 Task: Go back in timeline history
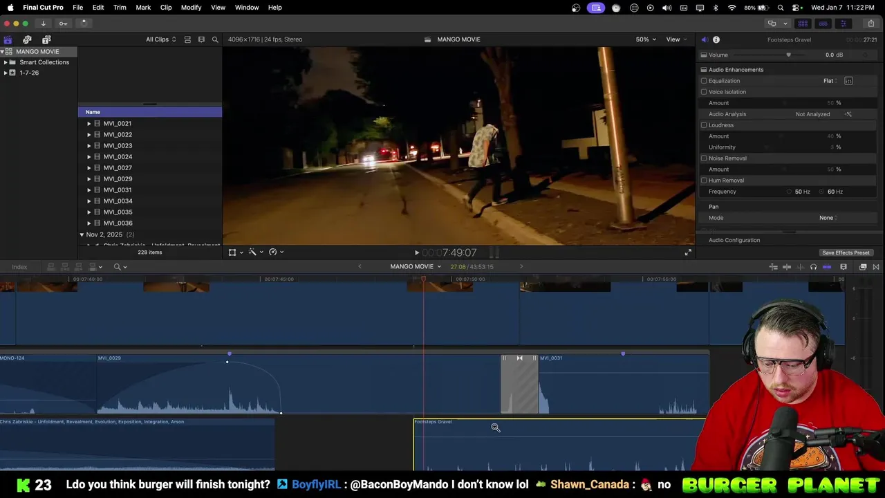tap(359, 266)
